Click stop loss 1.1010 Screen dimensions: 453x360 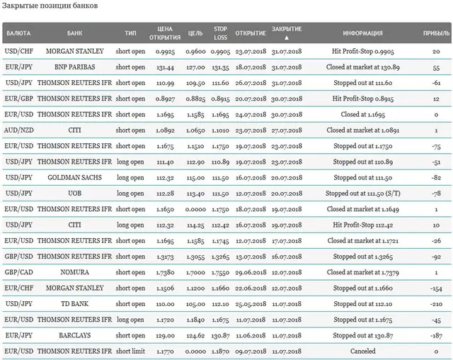[220, 130]
